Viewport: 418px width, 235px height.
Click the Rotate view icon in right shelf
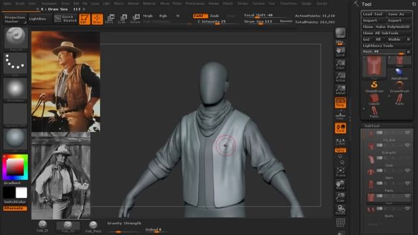[x=340, y=210]
